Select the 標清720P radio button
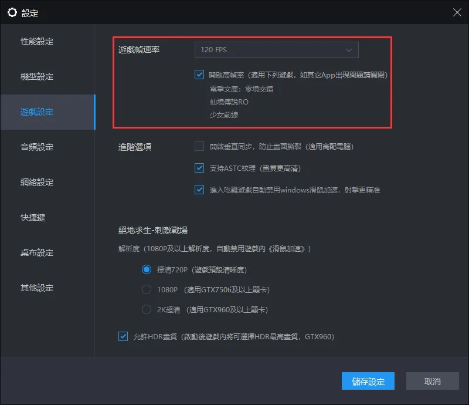The image size is (469, 405). click(x=147, y=269)
